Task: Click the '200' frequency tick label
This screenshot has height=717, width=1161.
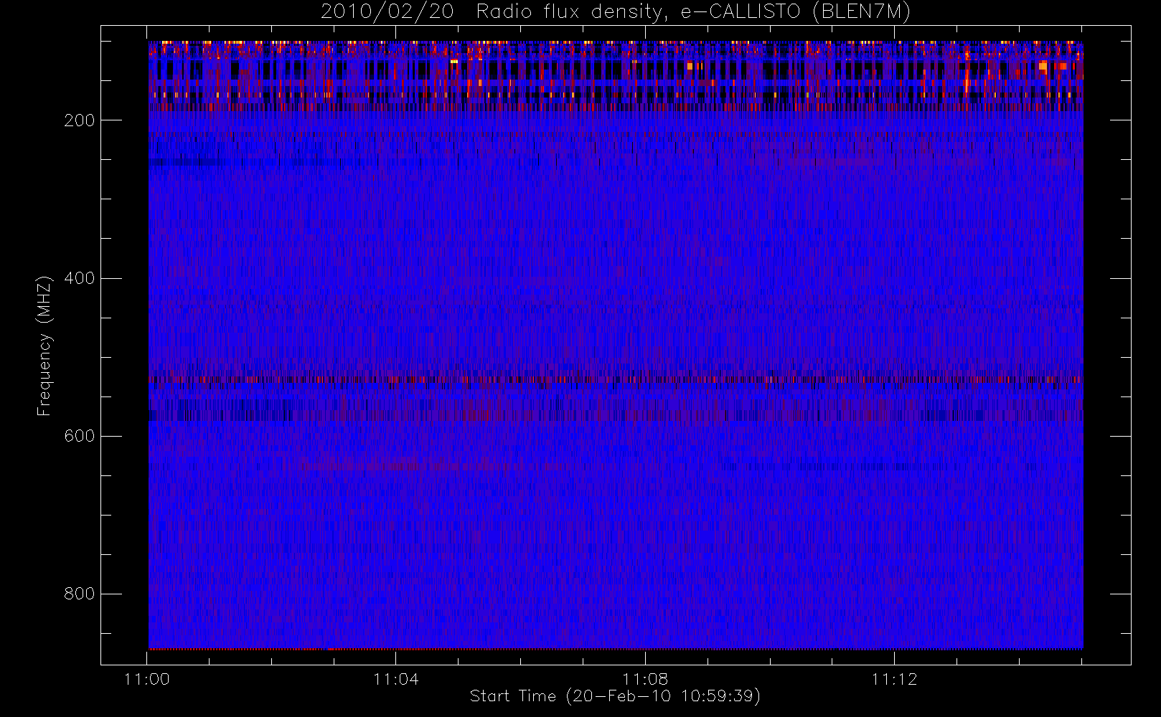Action: pos(80,120)
